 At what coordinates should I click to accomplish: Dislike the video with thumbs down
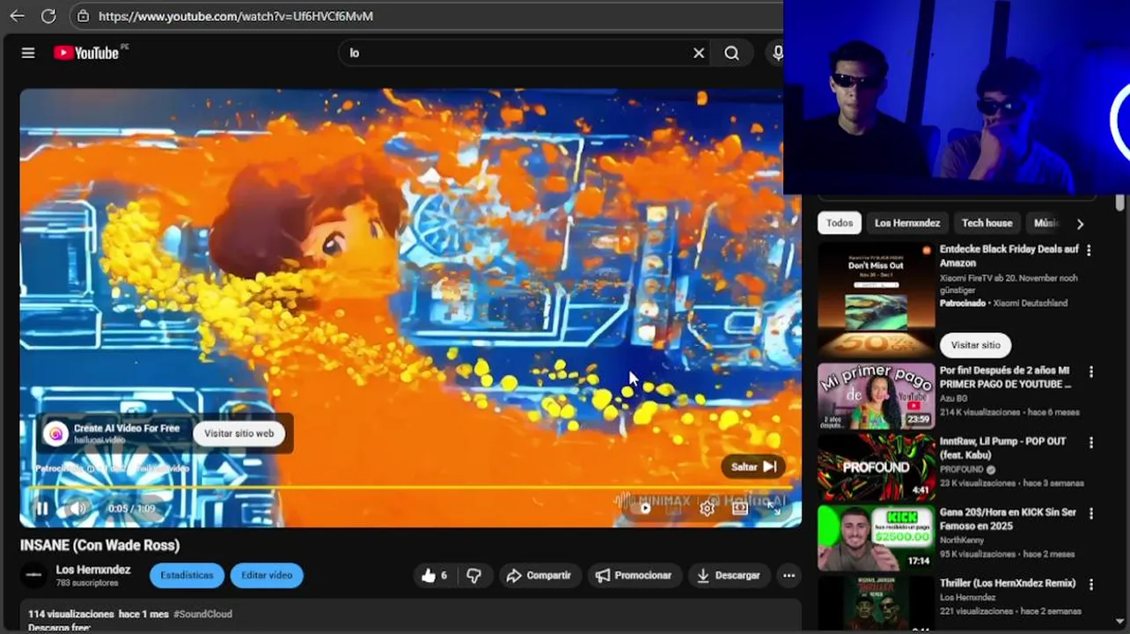474,575
